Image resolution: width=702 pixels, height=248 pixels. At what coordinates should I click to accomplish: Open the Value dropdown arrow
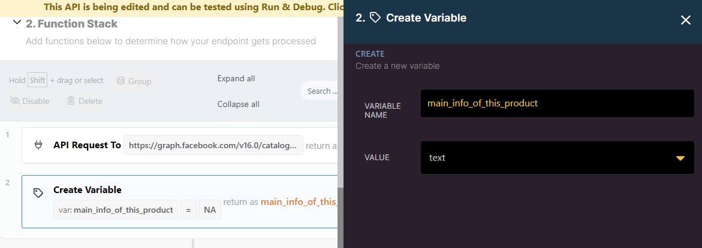[680, 158]
